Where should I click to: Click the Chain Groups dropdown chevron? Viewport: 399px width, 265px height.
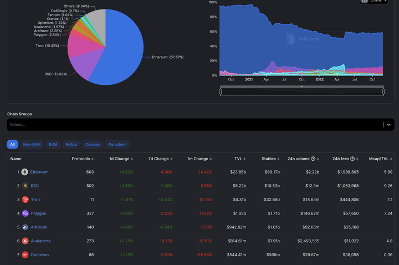coord(389,125)
